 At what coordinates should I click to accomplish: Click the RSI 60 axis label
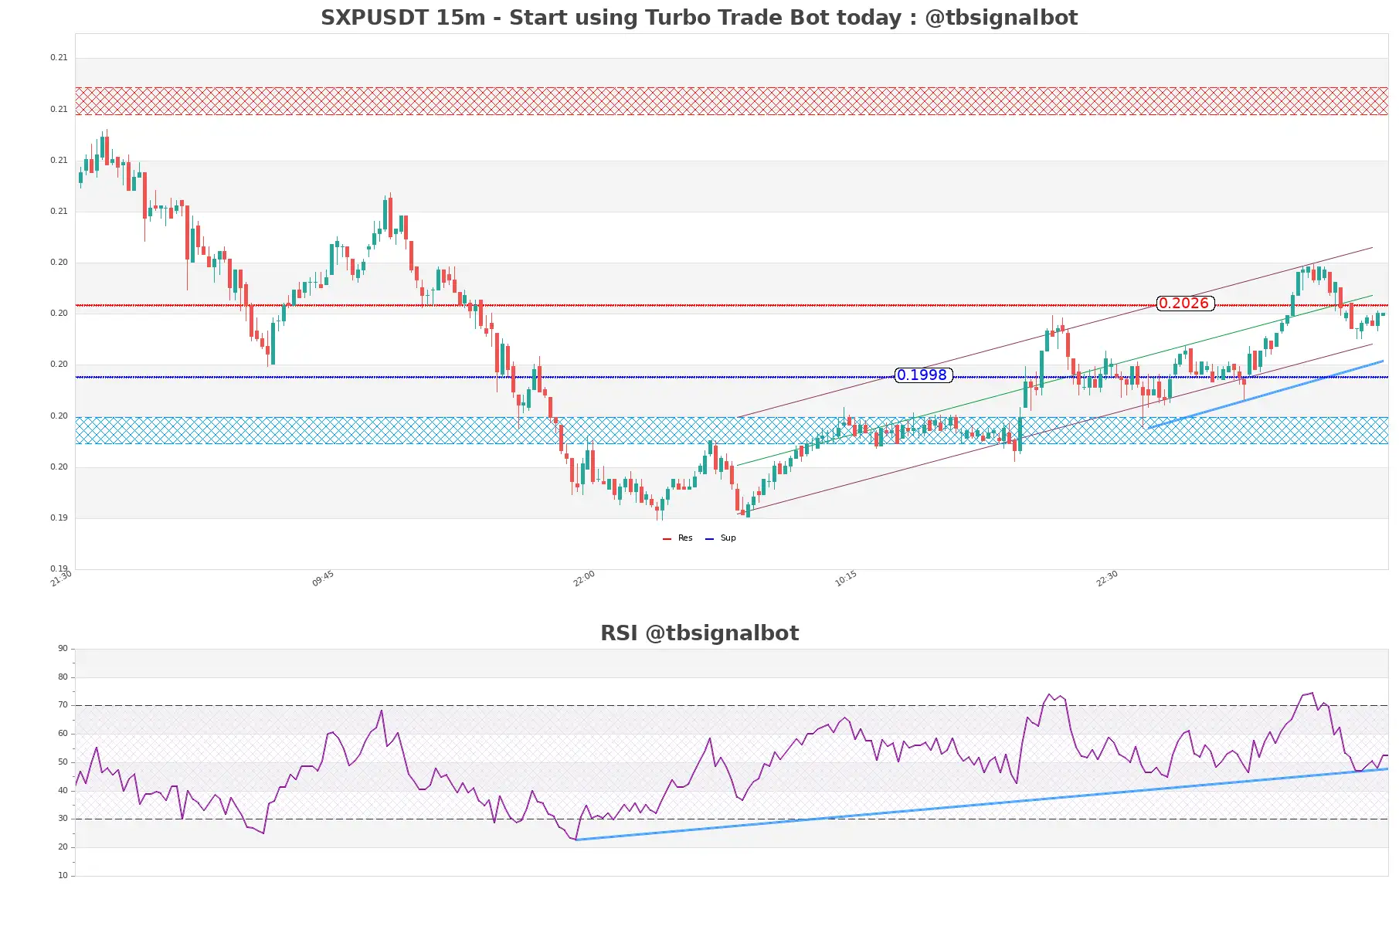click(x=63, y=734)
